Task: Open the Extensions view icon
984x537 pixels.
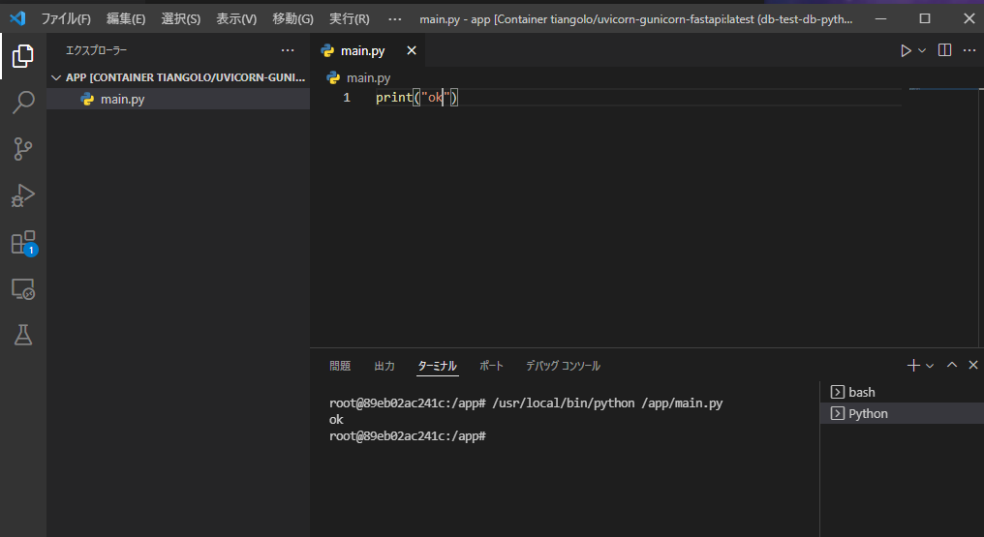Action: pyautogui.click(x=23, y=242)
